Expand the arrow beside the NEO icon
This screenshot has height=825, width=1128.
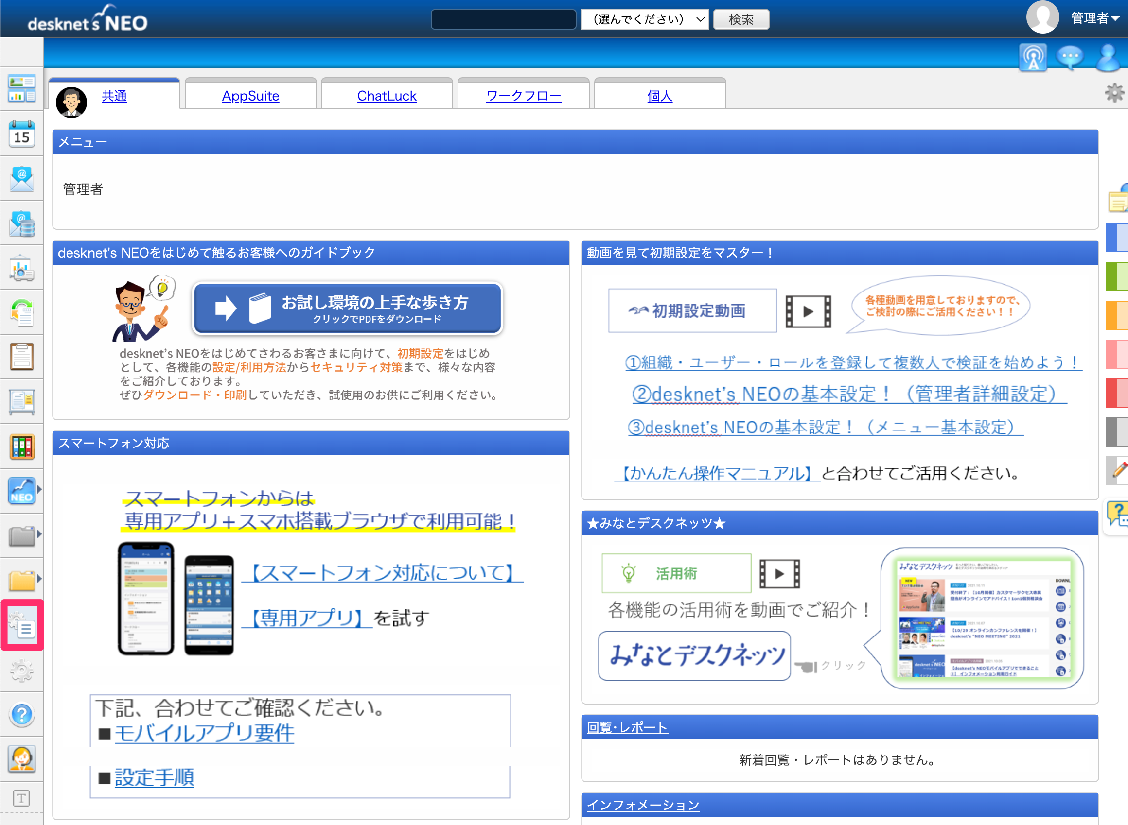pyautogui.click(x=39, y=489)
